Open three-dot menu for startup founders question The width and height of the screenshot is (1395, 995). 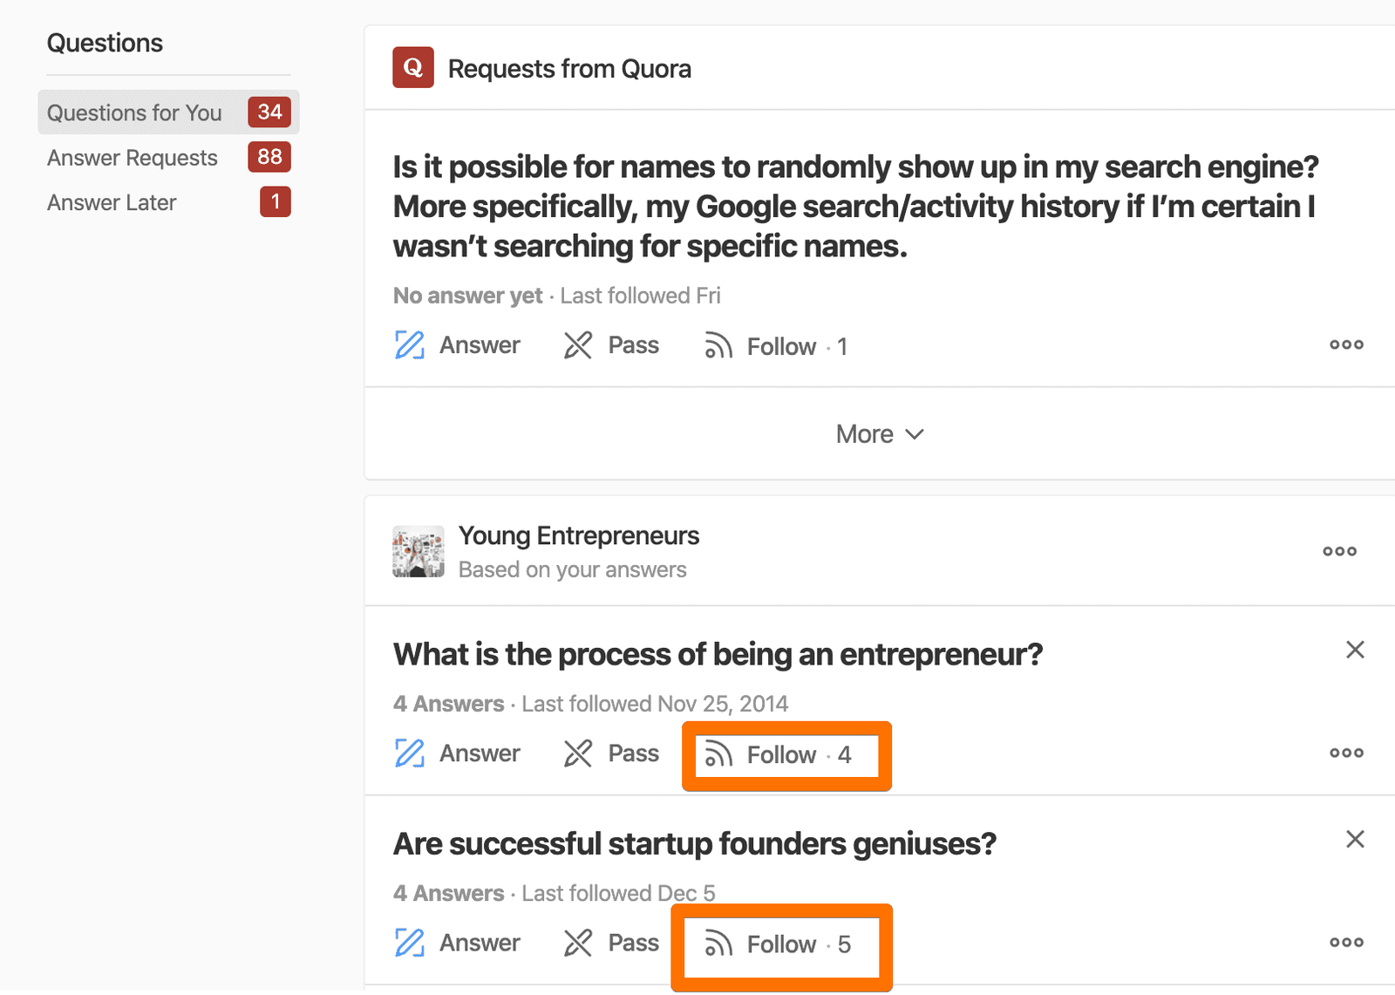click(x=1346, y=942)
